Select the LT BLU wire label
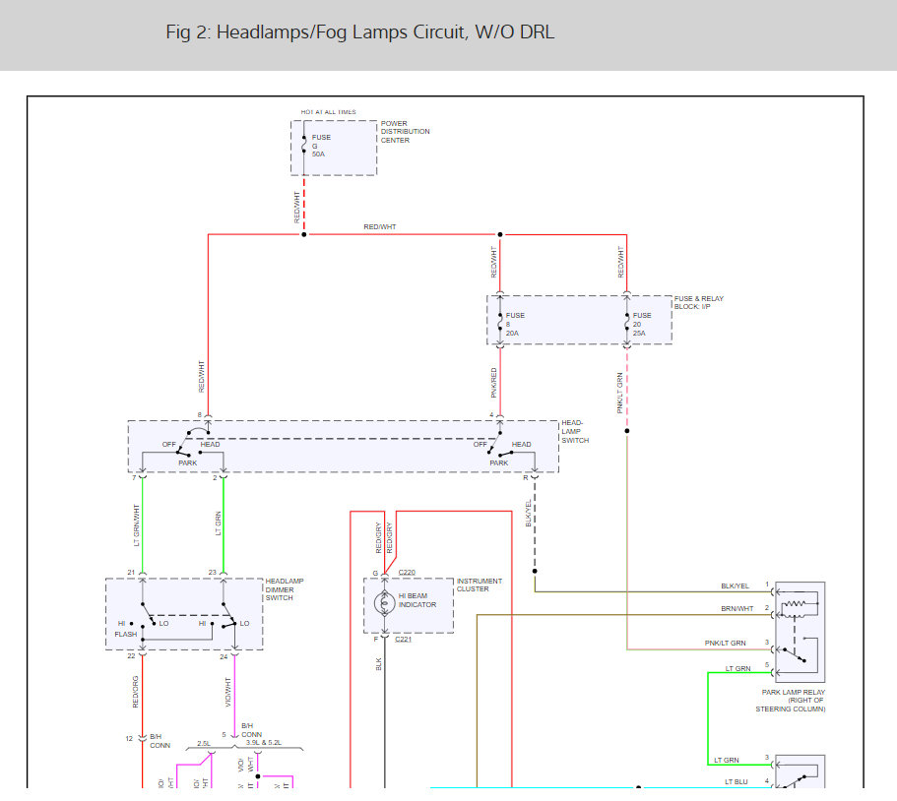The width and height of the screenshot is (897, 801). pos(737,781)
